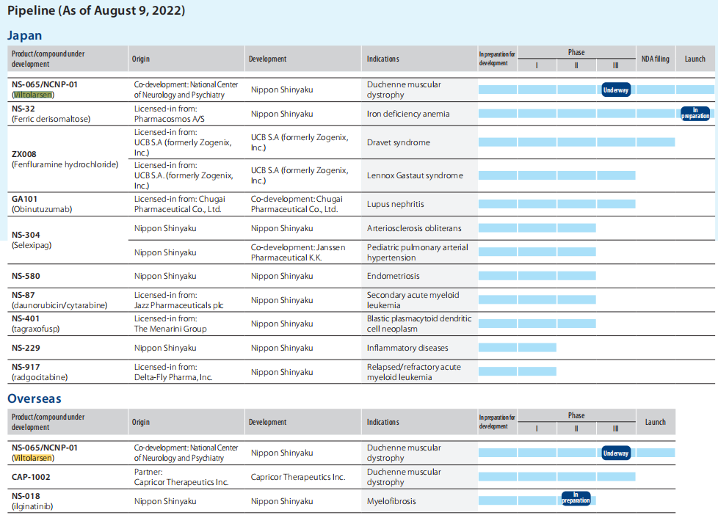The width and height of the screenshot is (718, 518).
Task: Select the In preparation badge for NS-018
Action: pos(576,497)
